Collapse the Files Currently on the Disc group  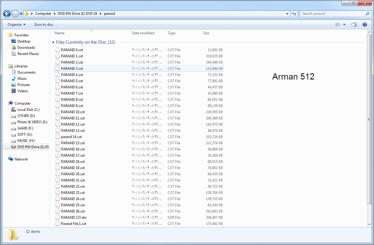[x=53, y=42]
